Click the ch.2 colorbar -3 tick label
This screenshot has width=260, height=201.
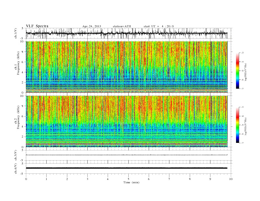242,107
